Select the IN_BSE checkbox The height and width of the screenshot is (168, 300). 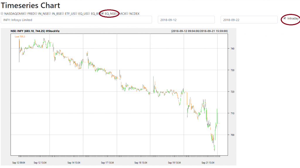(x=50, y=13)
